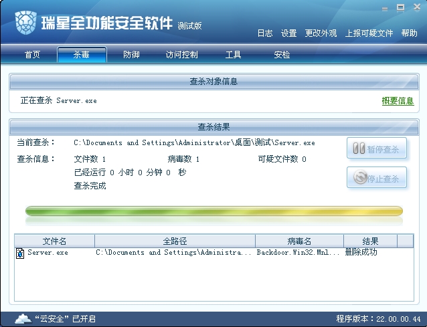The height and width of the screenshot is (327, 427).
Task: Click the C:\Documents and Settings path cell
Action: click(x=173, y=253)
